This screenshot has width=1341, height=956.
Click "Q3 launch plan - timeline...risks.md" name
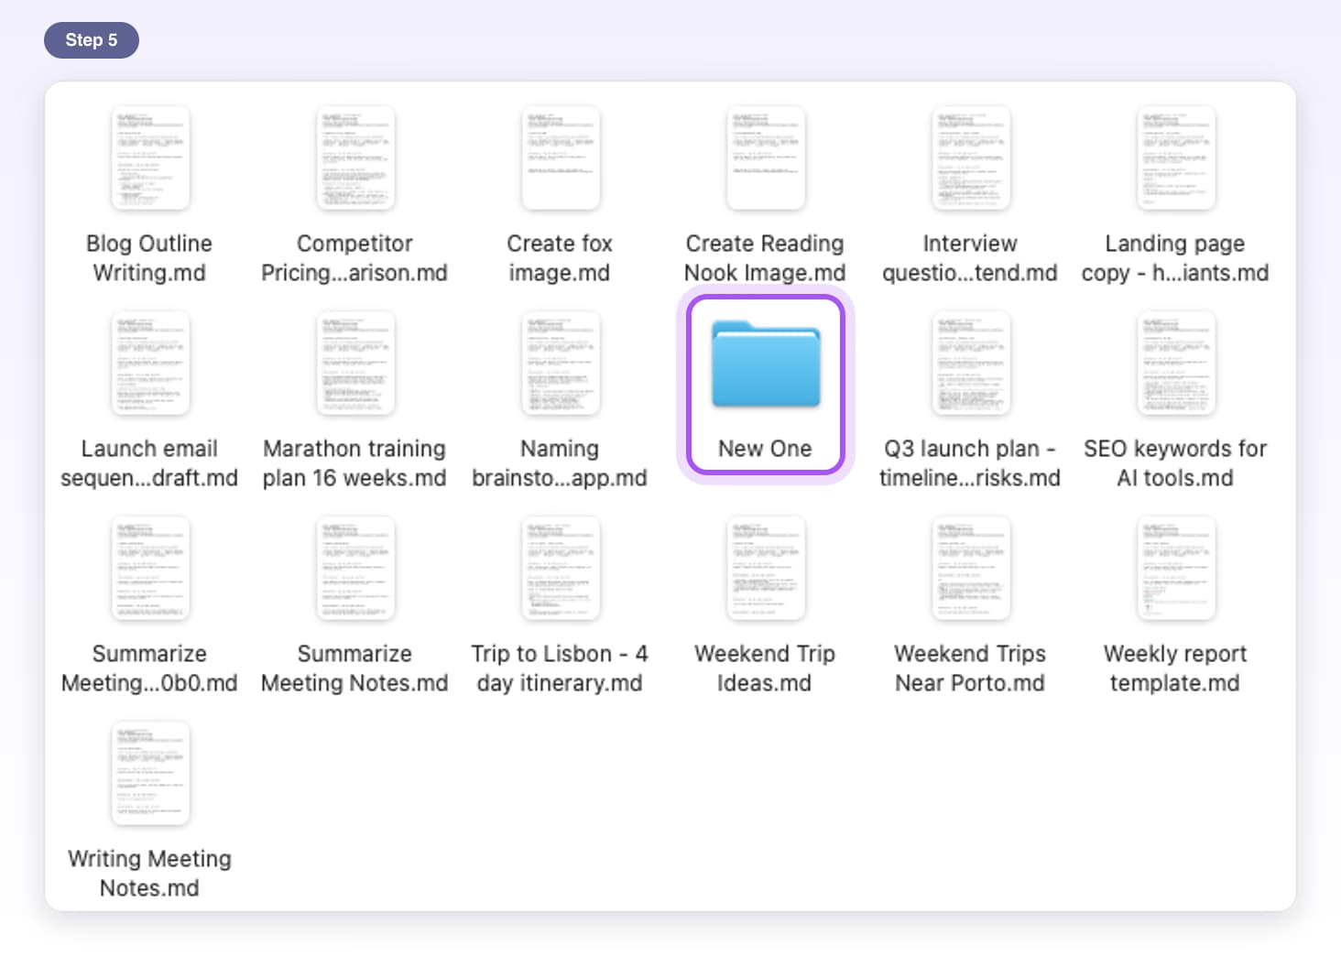click(x=970, y=463)
